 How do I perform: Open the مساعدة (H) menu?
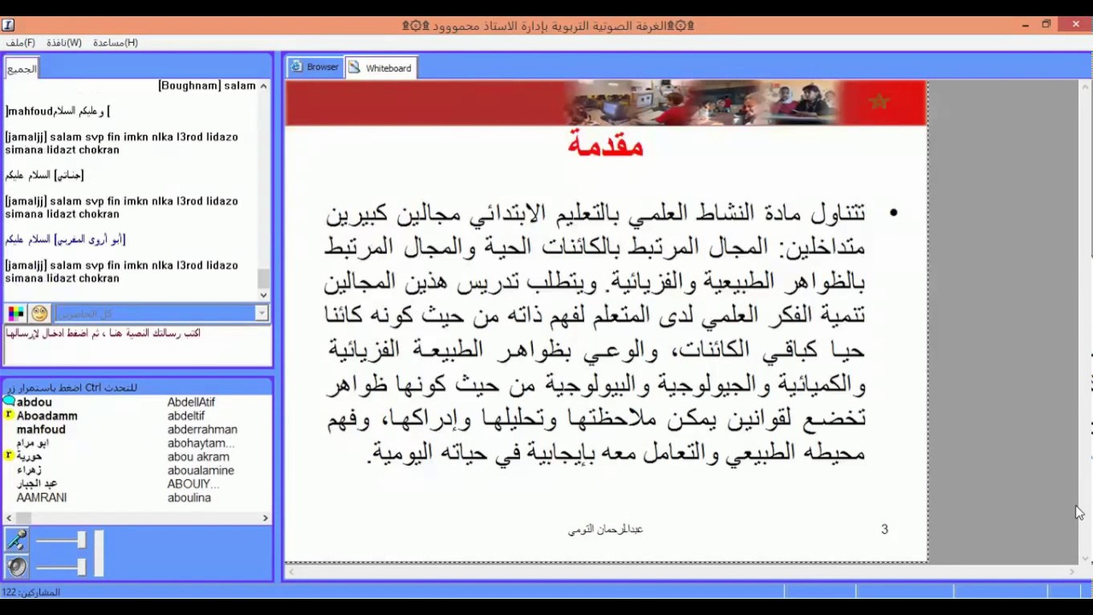[115, 43]
